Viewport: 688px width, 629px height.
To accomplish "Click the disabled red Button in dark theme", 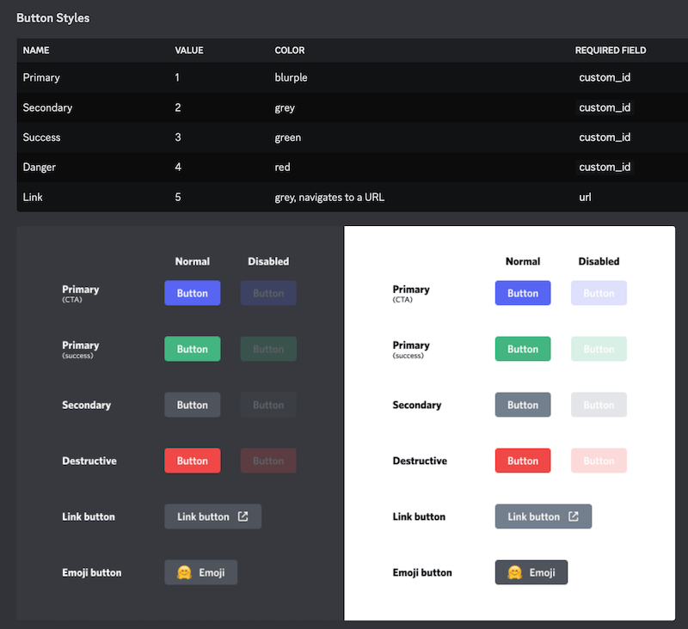I will [x=268, y=461].
